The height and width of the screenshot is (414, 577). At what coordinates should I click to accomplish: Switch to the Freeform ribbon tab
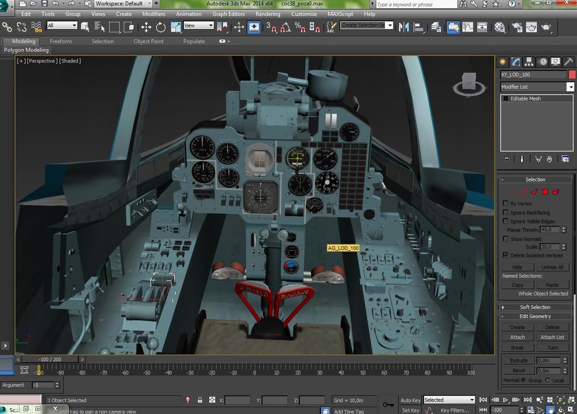pos(61,42)
